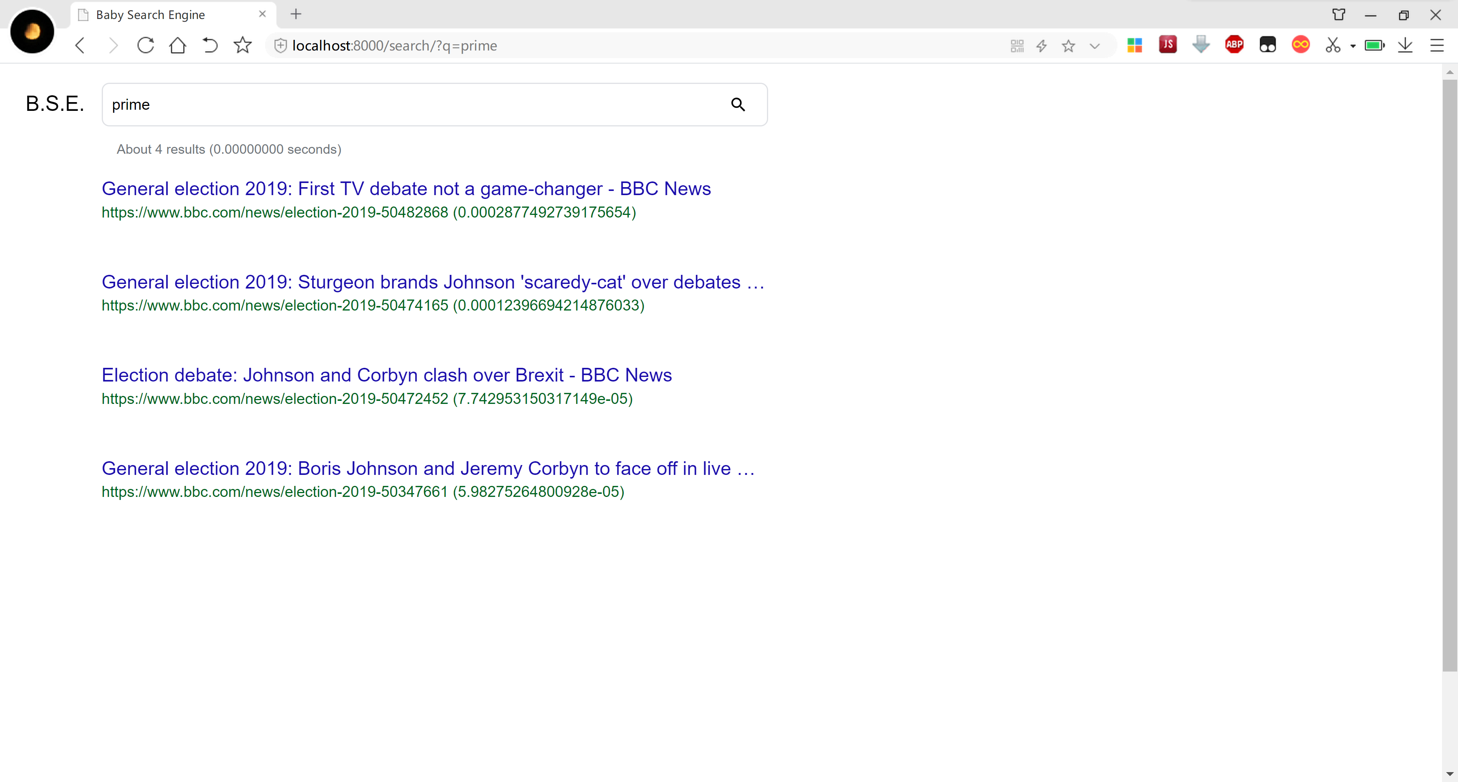The height and width of the screenshot is (782, 1458).
Task: Click the red JS extension icon
Action: coord(1168,45)
